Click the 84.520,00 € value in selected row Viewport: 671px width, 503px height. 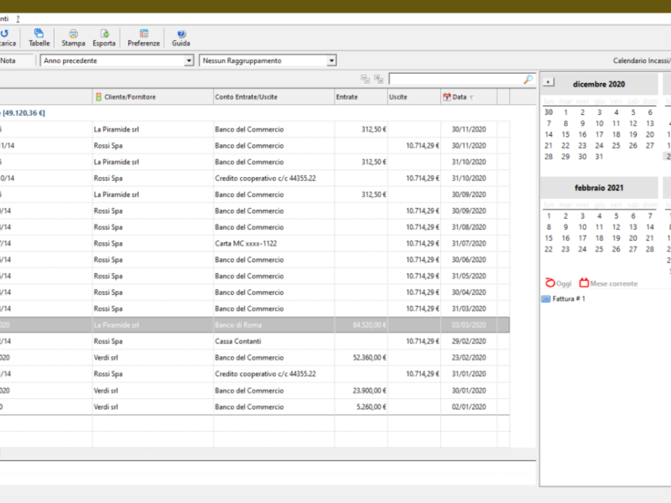[369, 325]
